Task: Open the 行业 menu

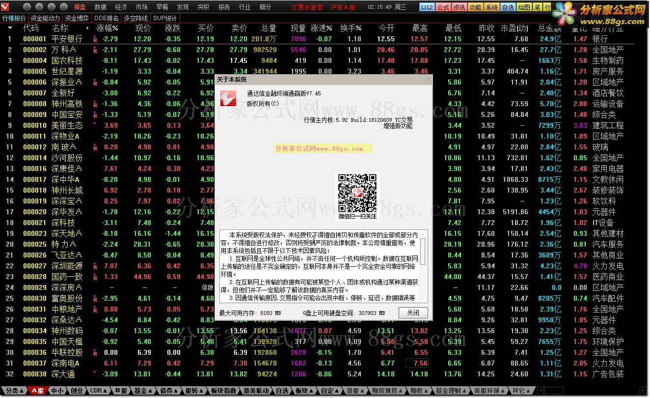Action: [244, 7]
